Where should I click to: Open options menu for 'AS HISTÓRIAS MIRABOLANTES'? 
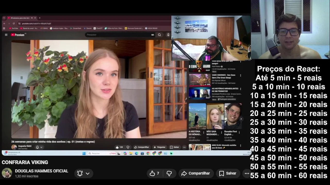pos(241,89)
